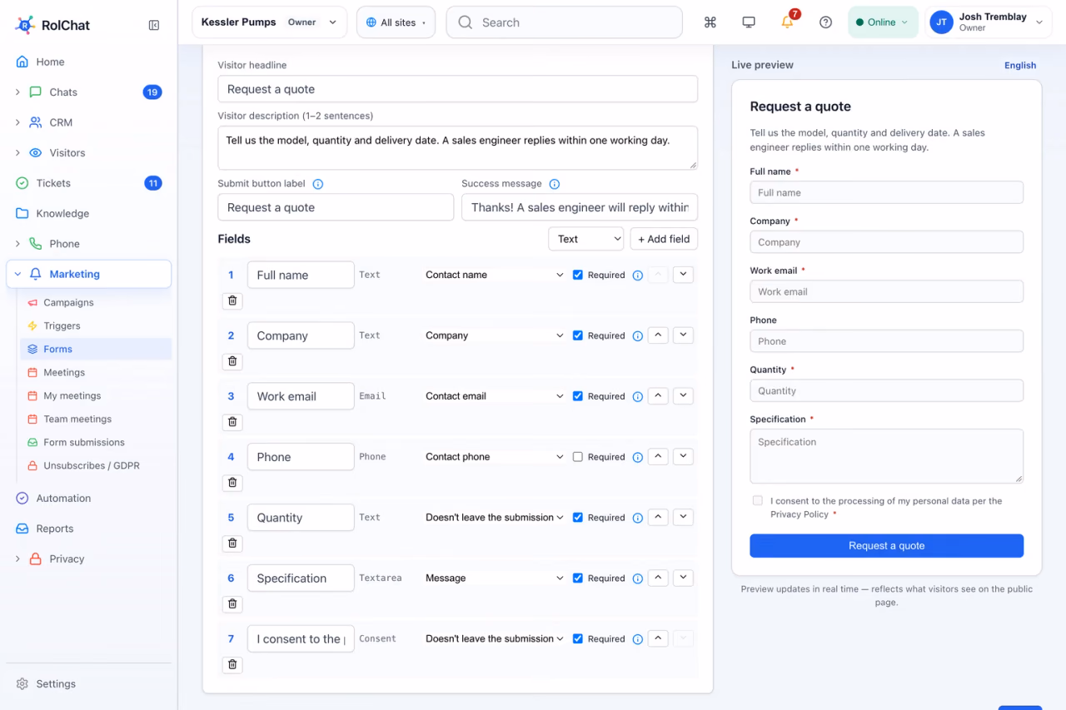Delete the Full name field

click(232, 300)
